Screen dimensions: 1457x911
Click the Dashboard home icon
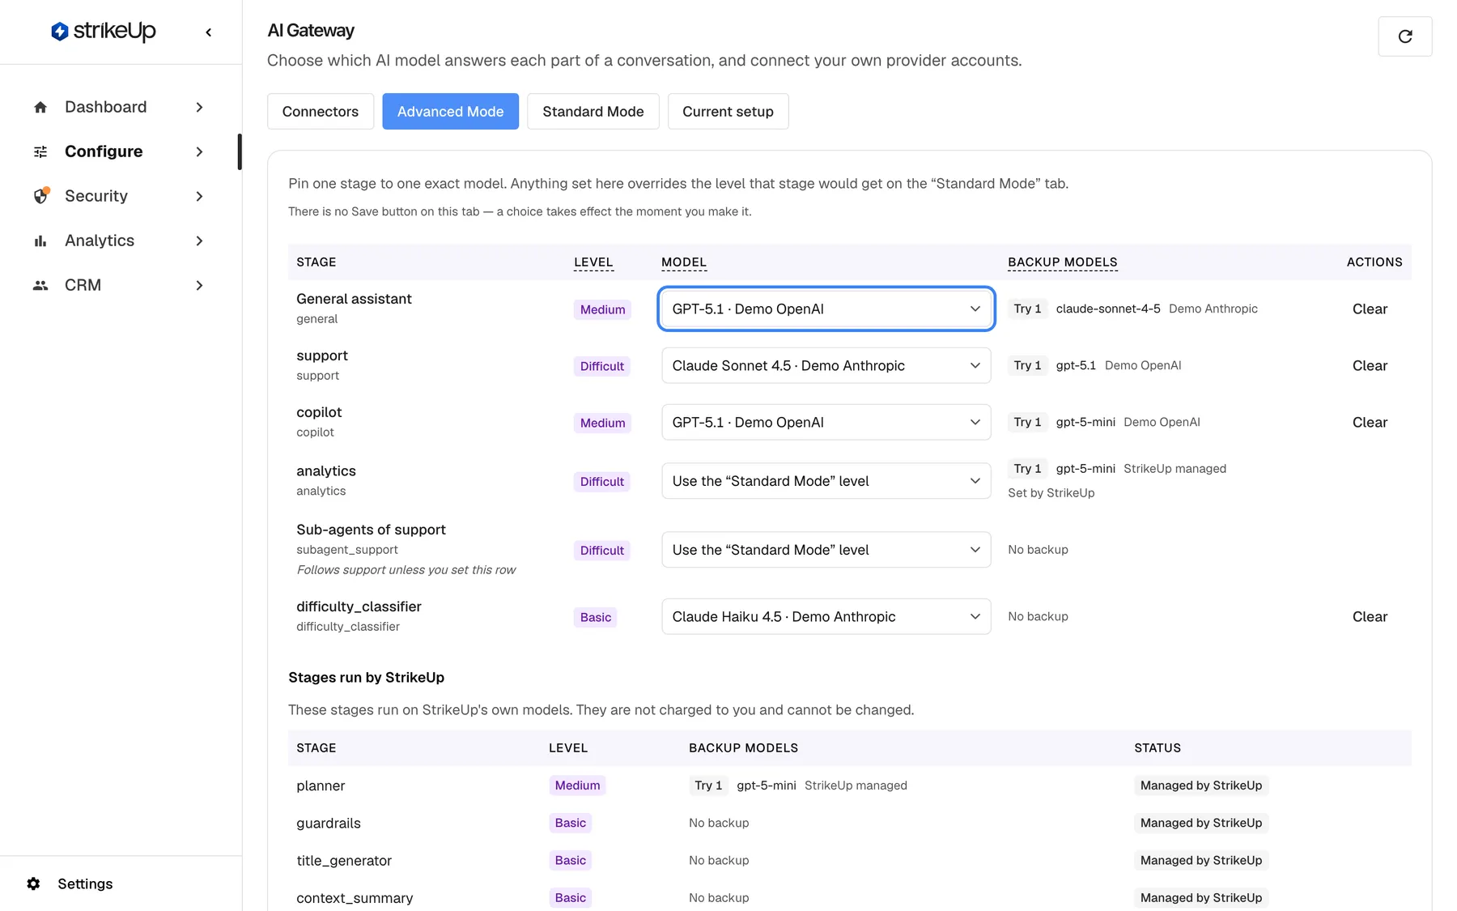click(40, 107)
